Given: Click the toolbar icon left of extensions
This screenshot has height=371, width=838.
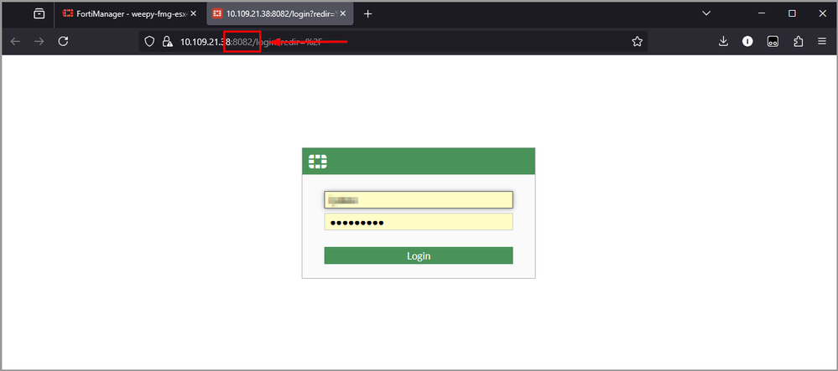Looking at the screenshot, I should pos(773,41).
